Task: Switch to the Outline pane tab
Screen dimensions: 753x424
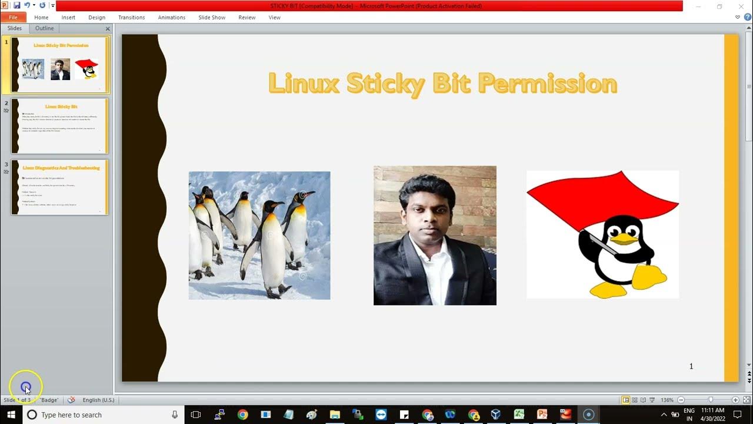Action: coord(44,28)
